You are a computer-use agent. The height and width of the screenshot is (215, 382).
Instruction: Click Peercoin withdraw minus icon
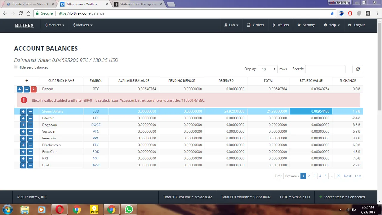pos(30,138)
